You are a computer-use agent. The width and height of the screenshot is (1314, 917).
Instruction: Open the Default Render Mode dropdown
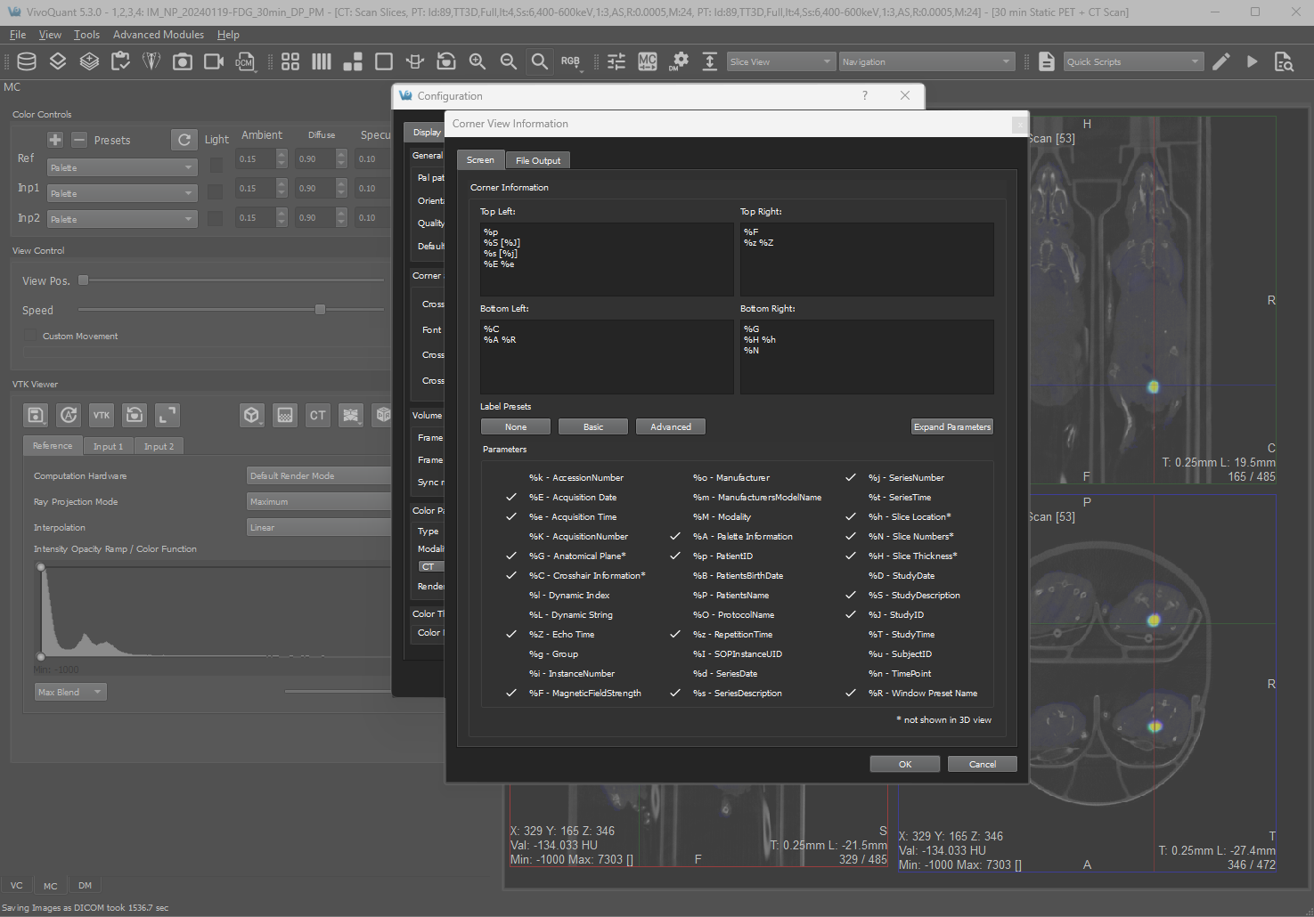pos(318,476)
